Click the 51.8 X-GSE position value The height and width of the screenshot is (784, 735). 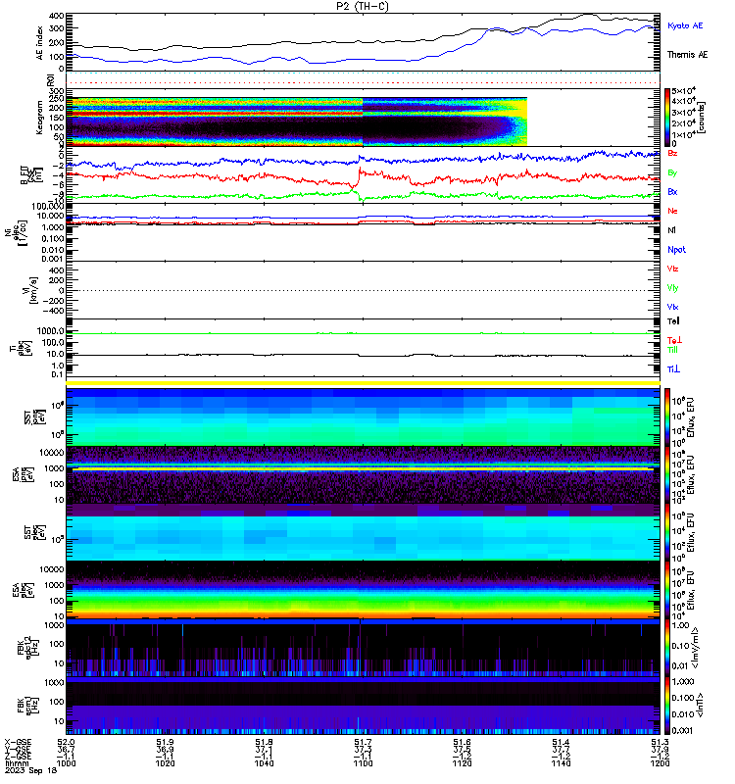[264, 743]
